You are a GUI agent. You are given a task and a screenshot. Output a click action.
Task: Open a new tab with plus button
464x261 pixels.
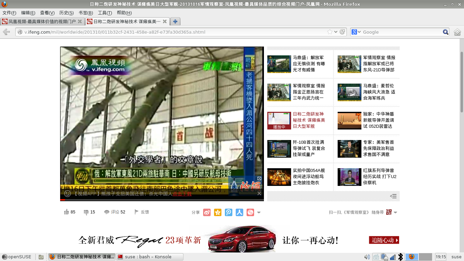click(x=175, y=21)
